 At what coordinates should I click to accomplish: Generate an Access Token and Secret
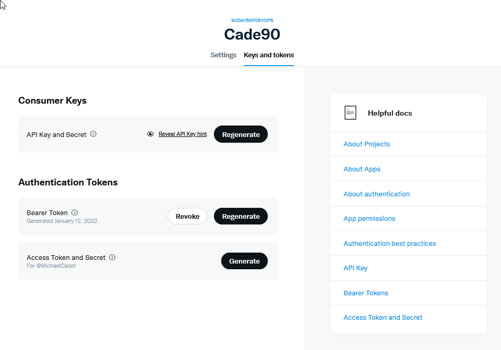click(x=244, y=261)
